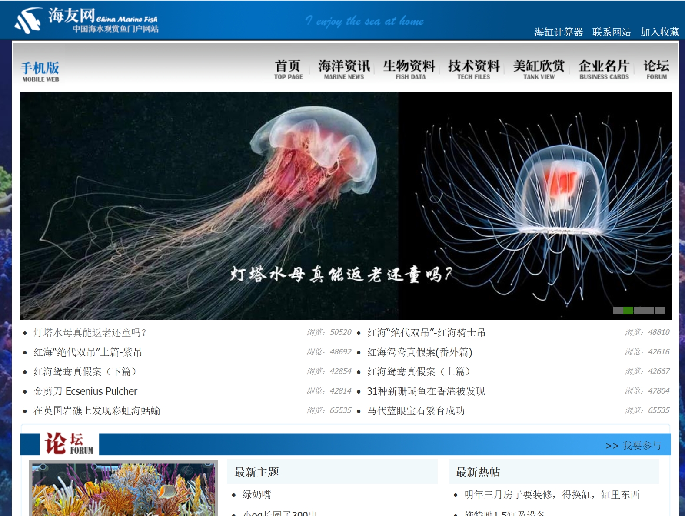The width and height of the screenshot is (685, 516).
Task: Open article 在英国岩礁上发现彩虹海蛞蝓
Action: [x=97, y=411]
